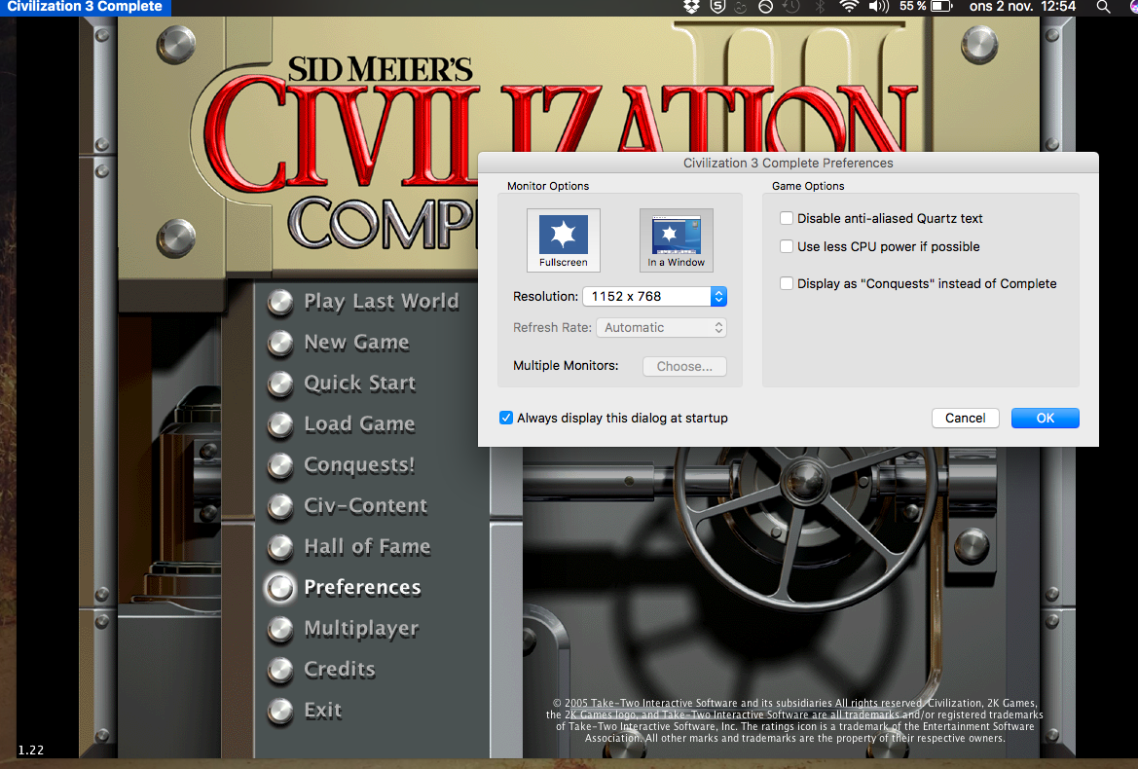The image size is (1138, 769).
Task: Open the Dropbox menu bar icon
Action: [x=691, y=7]
